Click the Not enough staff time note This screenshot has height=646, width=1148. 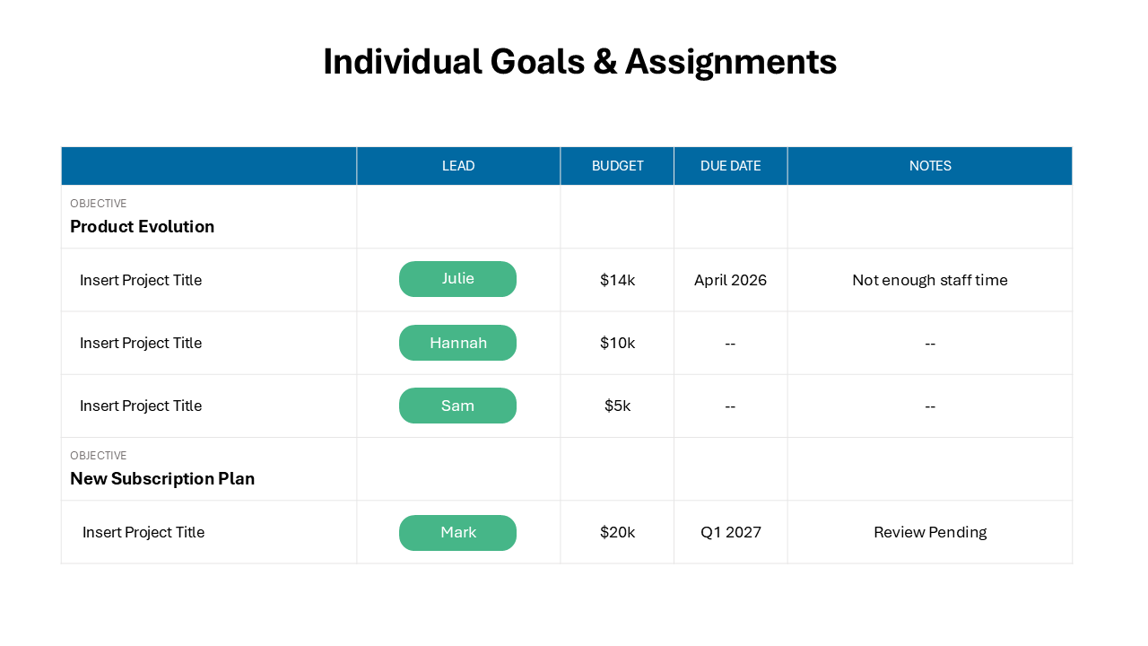[x=930, y=280]
